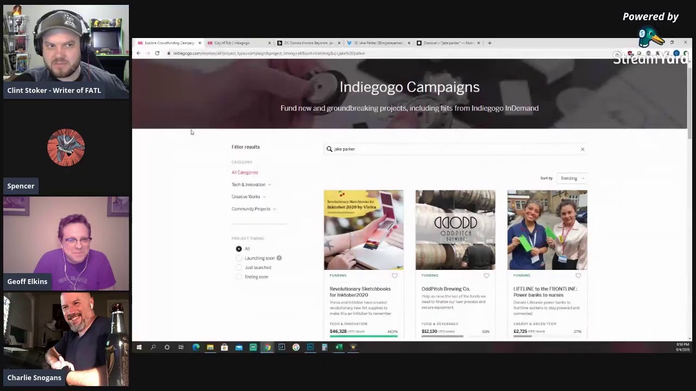Open the OddPitch Brewing Co. campaign title
This screenshot has width=696, height=391.
(x=445, y=289)
